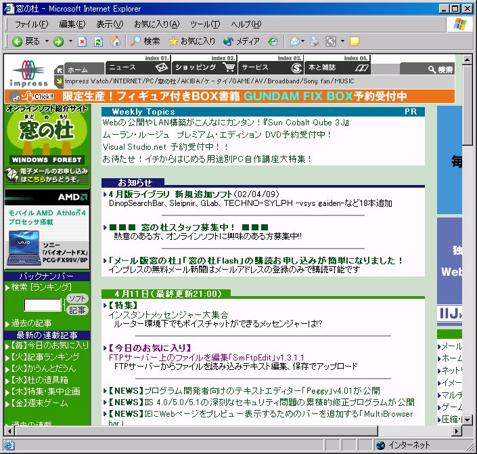
Task: Click the green Forward arrow button
Action: 58,41
